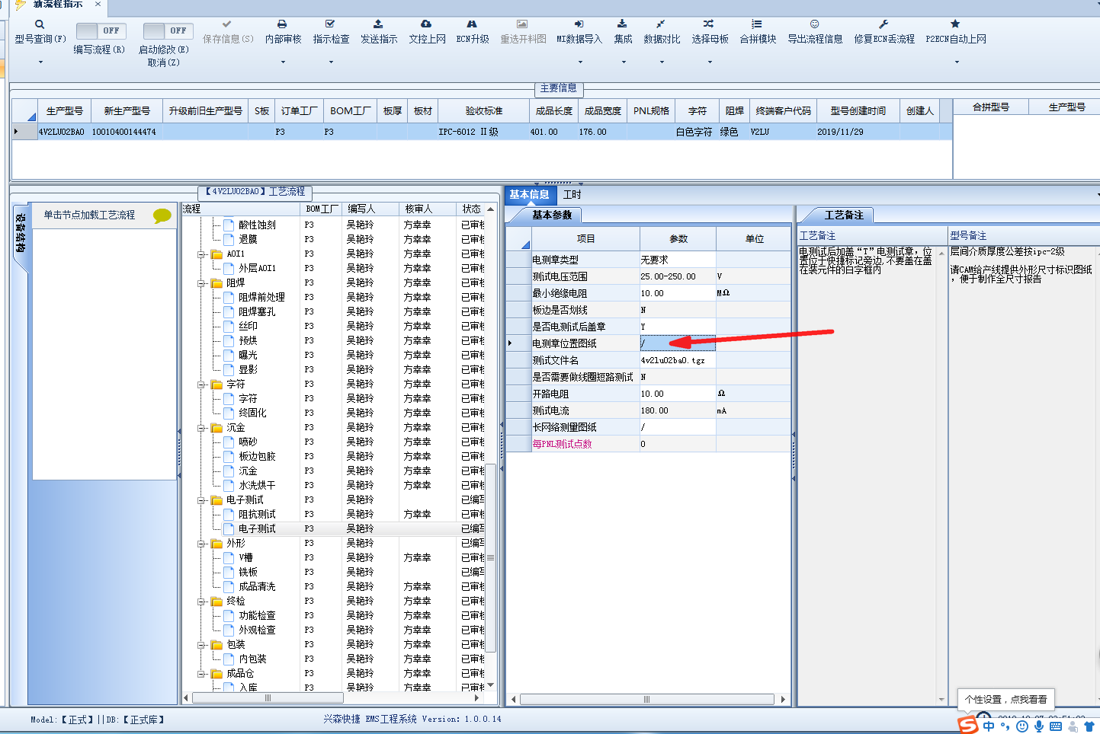The height and width of the screenshot is (734, 1100).
Task: Open Sogou soft keyboard icon
Action: click(x=1056, y=726)
